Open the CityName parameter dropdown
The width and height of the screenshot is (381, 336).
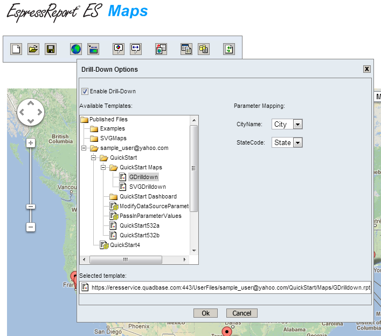point(297,124)
